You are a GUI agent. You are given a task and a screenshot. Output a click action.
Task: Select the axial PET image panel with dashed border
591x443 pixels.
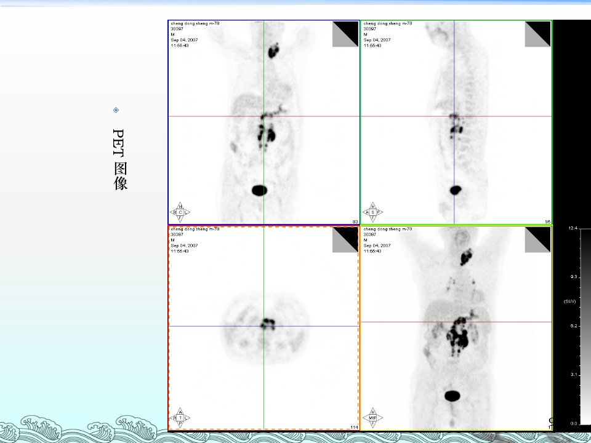(x=264, y=328)
